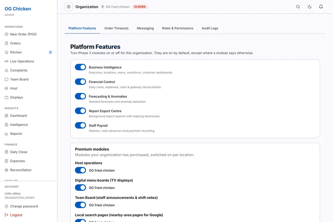Screen dimensions: 333x222
Task: Click the CLOSED status badge
Action: click(x=140, y=7)
